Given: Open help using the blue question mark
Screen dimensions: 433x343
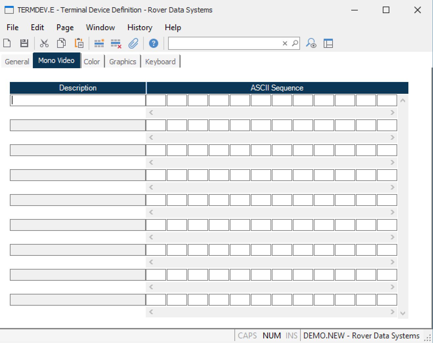Looking at the screenshot, I should [x=153, y=43].
